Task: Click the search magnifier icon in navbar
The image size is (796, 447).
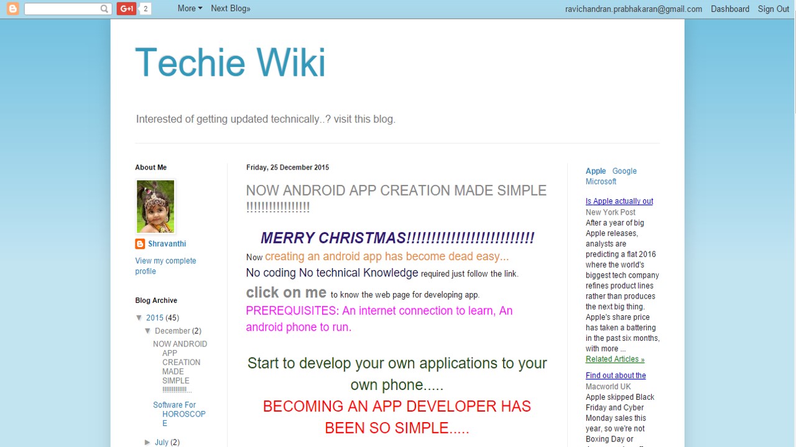Action: coord(104,9)
